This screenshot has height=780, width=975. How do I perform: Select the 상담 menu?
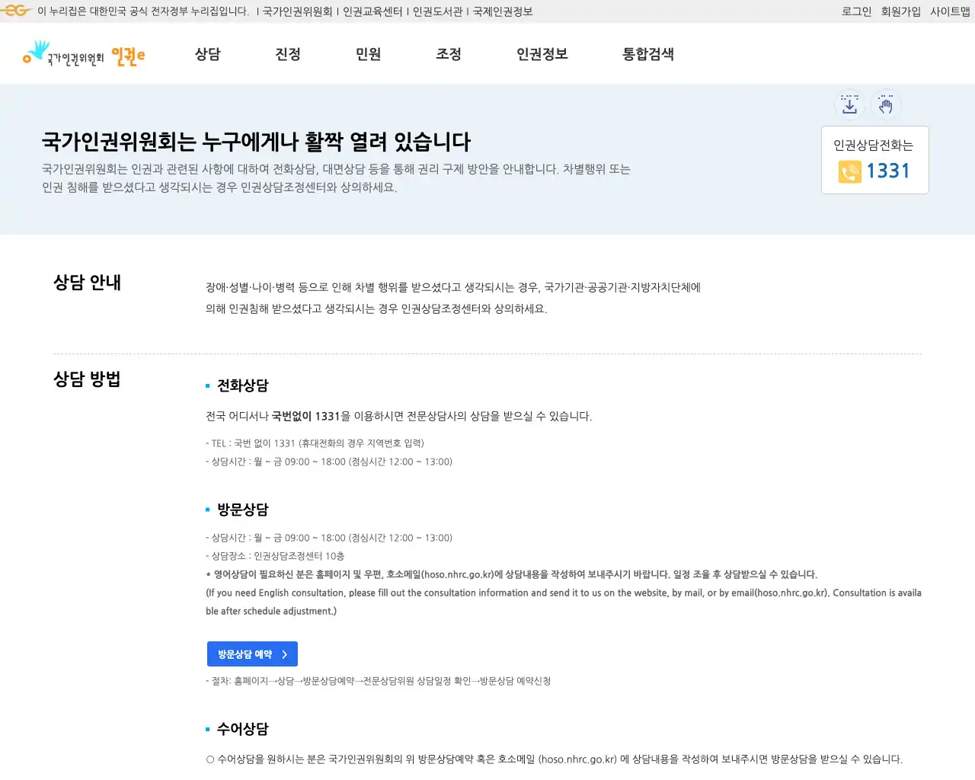(x=209, y=54)
